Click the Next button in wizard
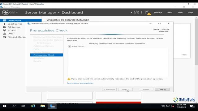The image size is (198, 111). click(125, 89)
